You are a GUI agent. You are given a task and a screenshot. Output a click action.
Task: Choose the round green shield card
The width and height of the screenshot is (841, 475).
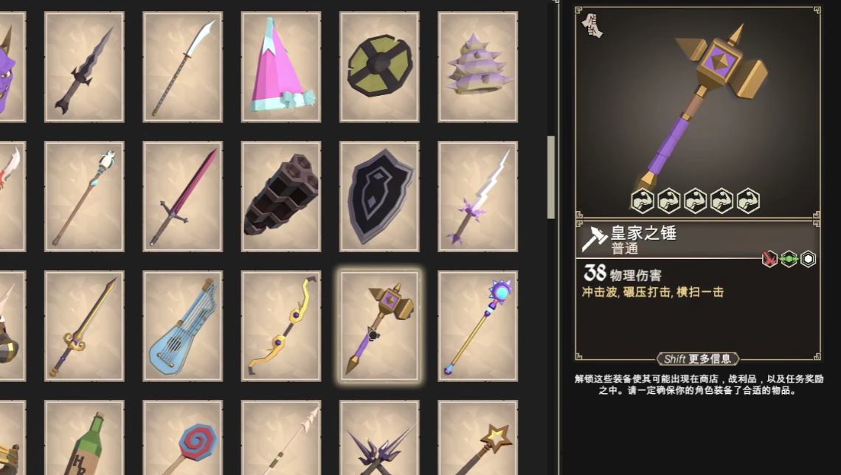tap(379, 67)
